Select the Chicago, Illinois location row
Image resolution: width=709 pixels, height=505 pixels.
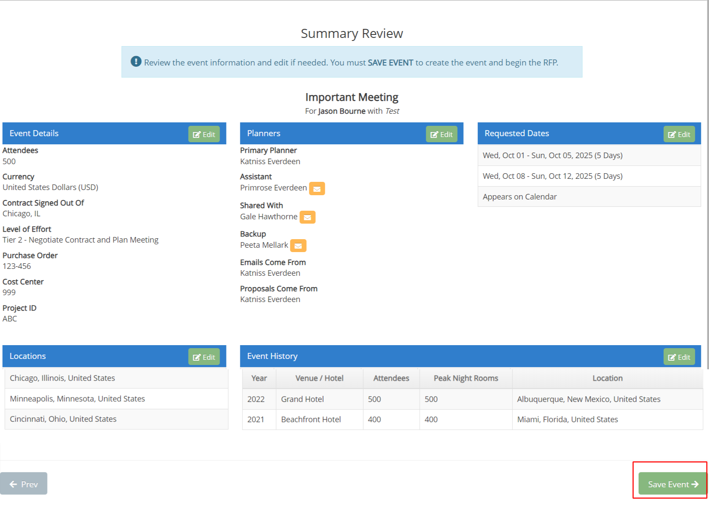(116, 378)
